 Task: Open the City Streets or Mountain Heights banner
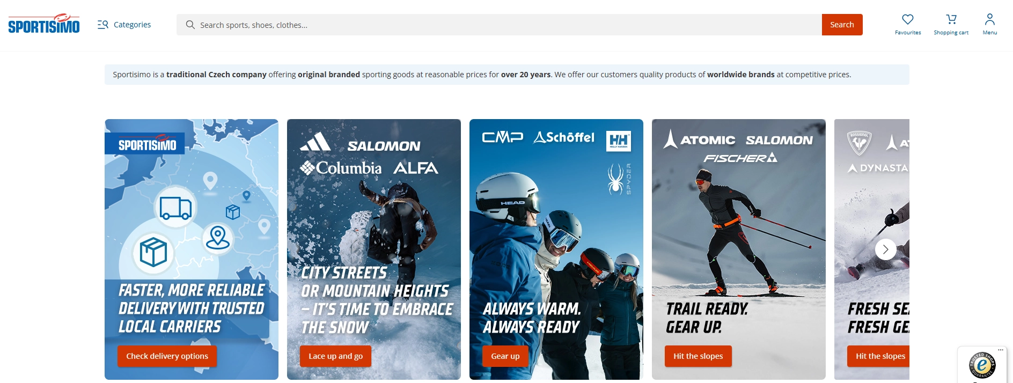point(374,249)
